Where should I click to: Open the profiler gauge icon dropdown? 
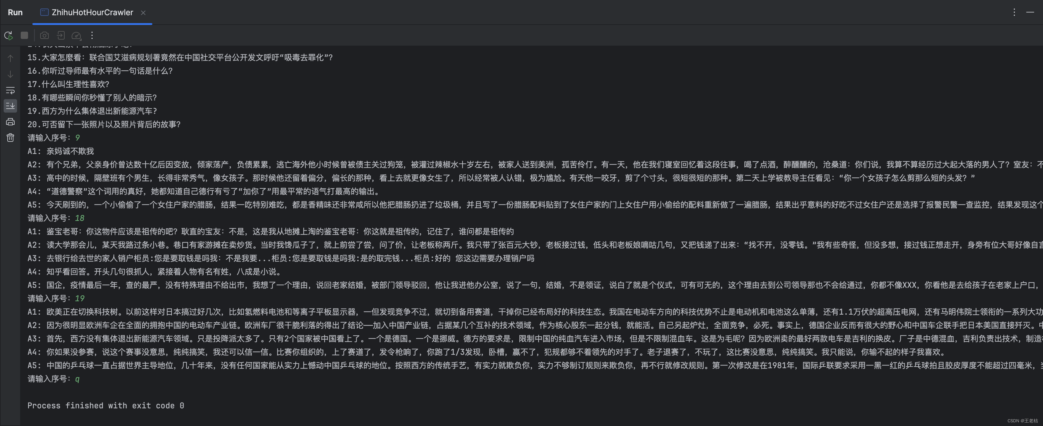76,36
